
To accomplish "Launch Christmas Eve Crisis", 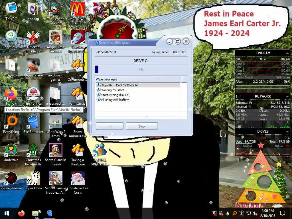I will (x=78, y=183).
